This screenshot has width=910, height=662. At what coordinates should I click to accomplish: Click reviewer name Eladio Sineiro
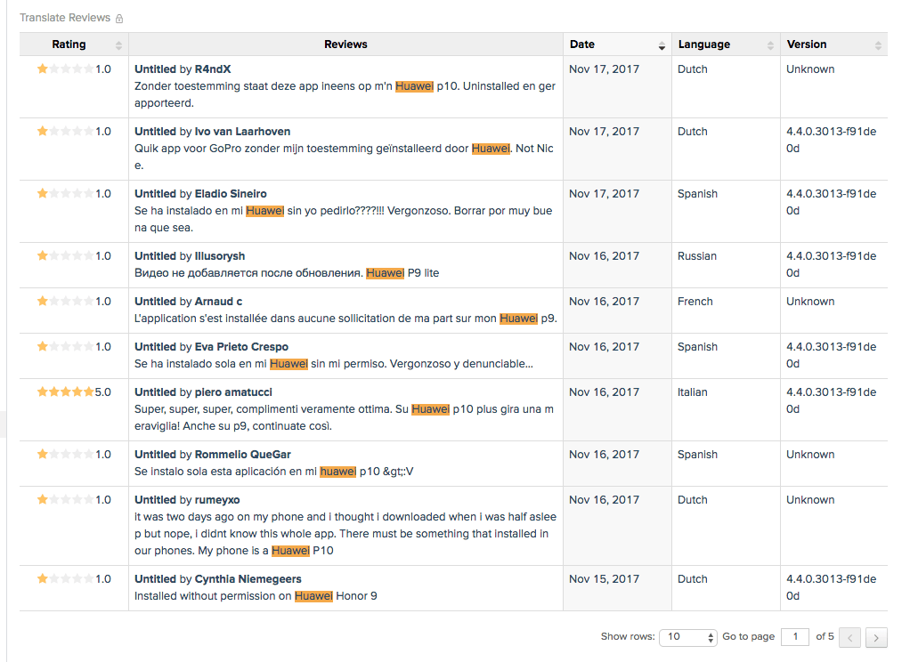(231, 194)
